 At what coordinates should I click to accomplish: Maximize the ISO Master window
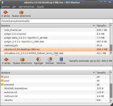(105, 2)
